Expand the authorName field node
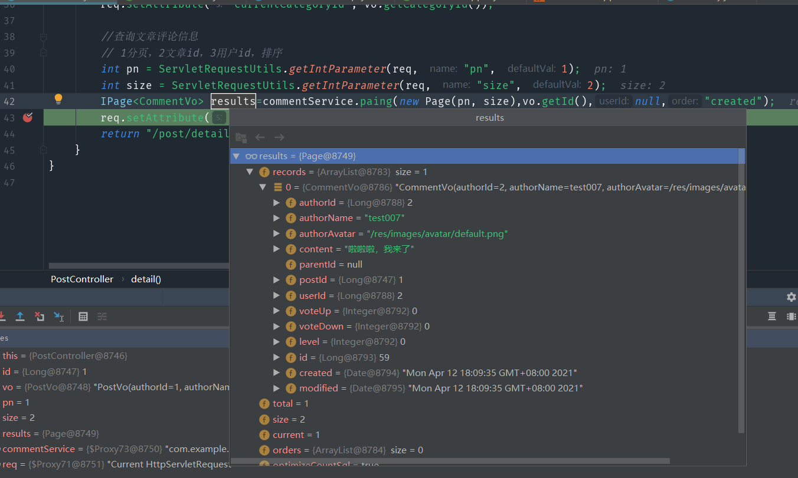The image size is (798, 478). click(x=276, y=218)
